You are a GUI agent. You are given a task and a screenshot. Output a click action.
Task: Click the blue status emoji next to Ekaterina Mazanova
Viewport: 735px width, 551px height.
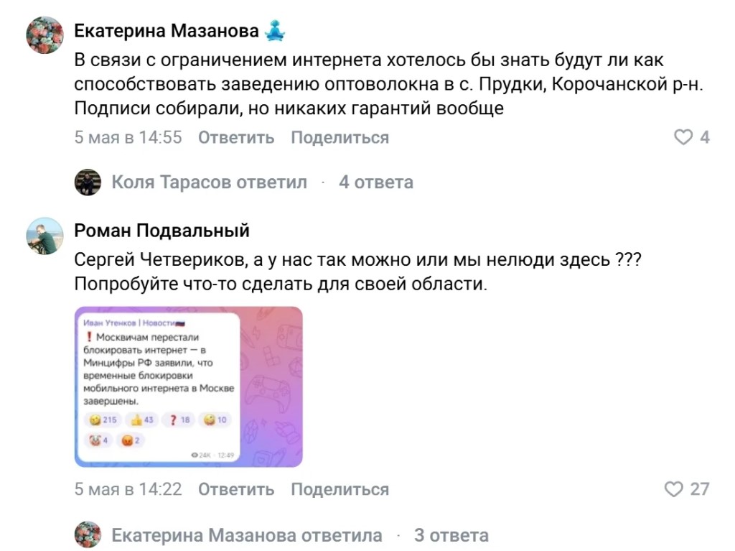tap(275, 31)
